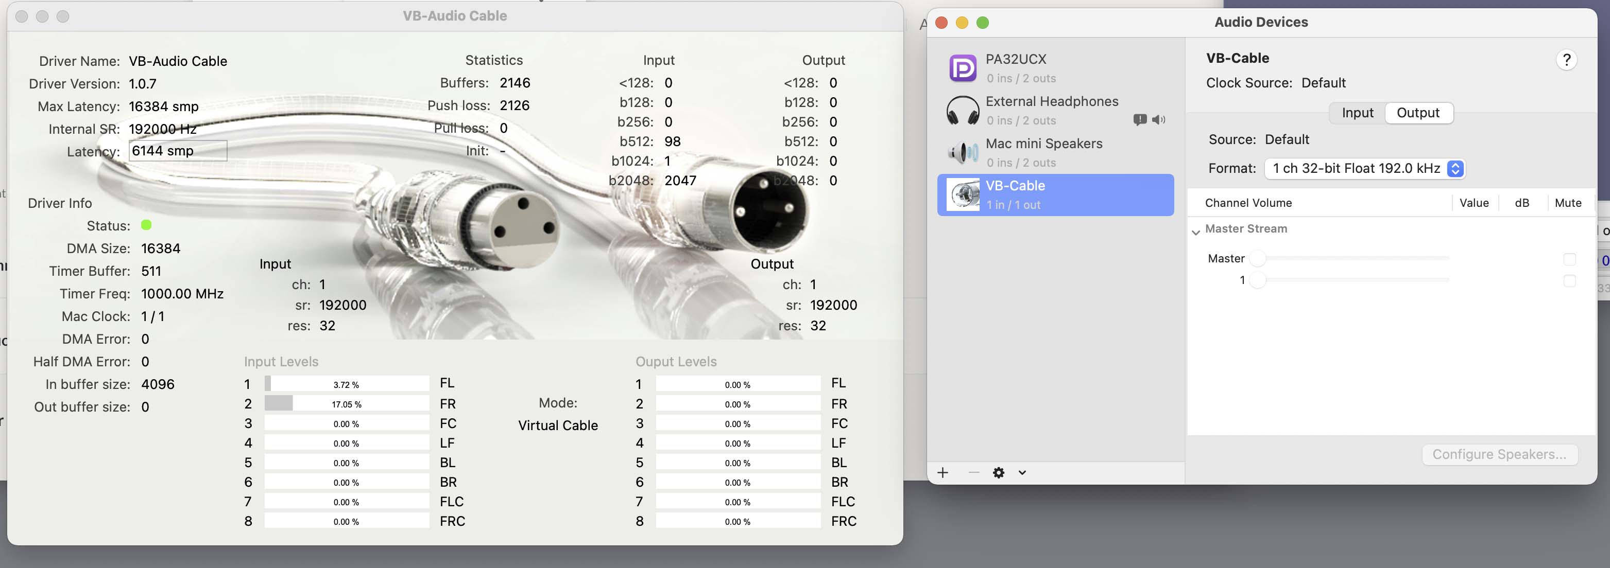
Task: Select External Headphones in the list
Action: [x=1055, y=111]
